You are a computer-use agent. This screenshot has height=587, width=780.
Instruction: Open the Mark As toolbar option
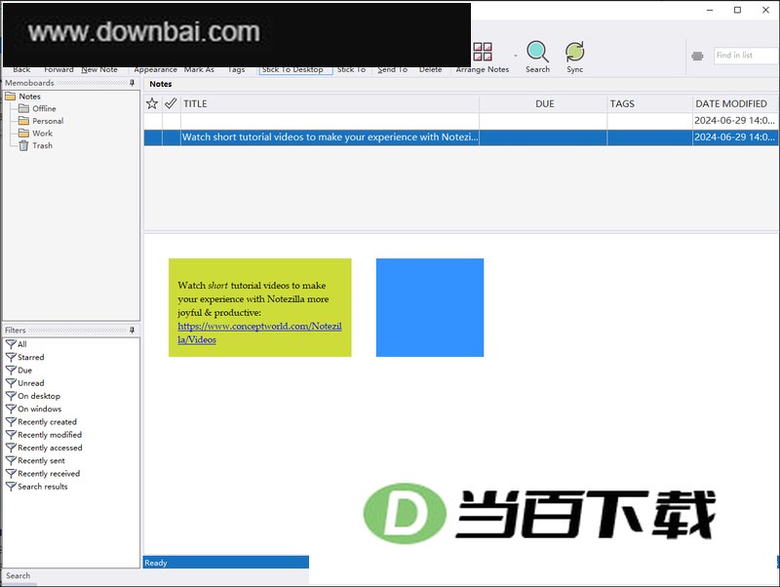pos(199,69)
